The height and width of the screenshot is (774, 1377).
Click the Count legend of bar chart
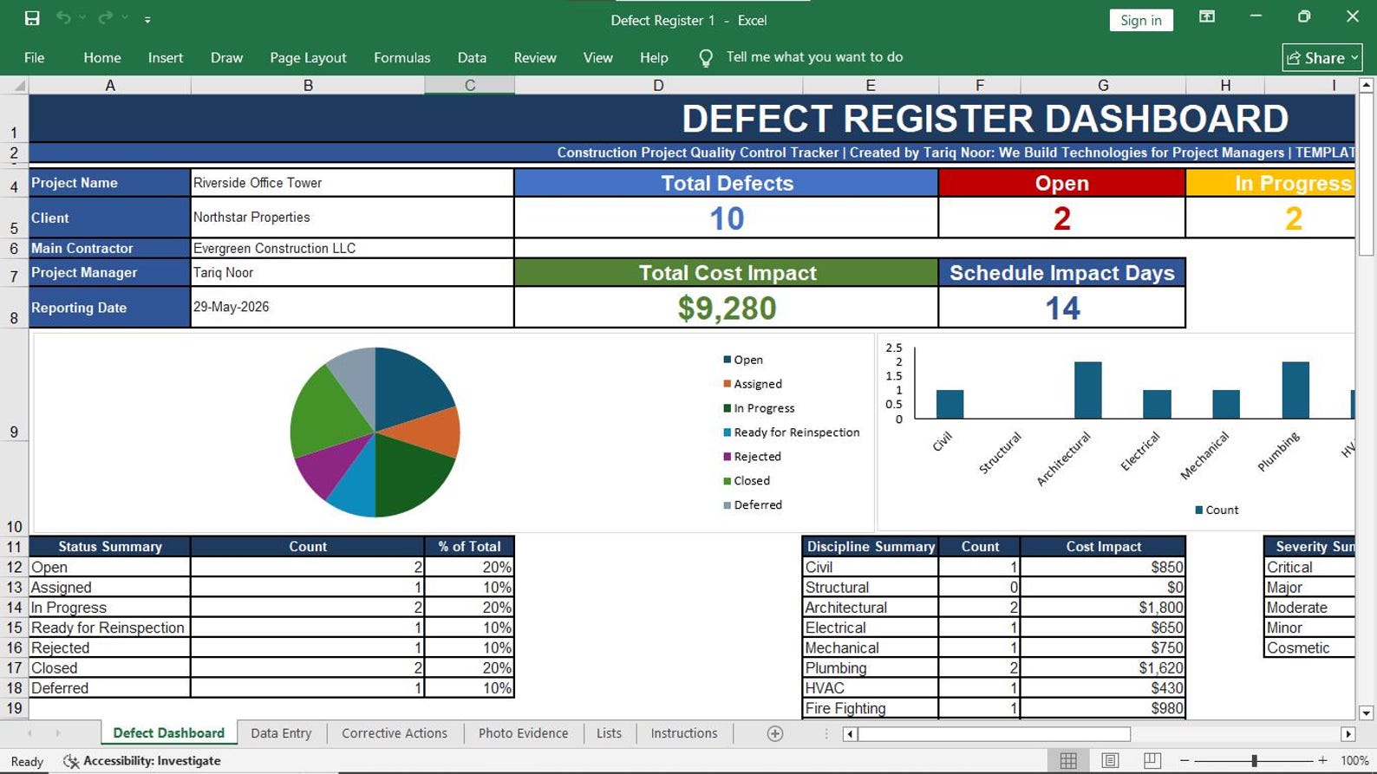click(1217, 511)
